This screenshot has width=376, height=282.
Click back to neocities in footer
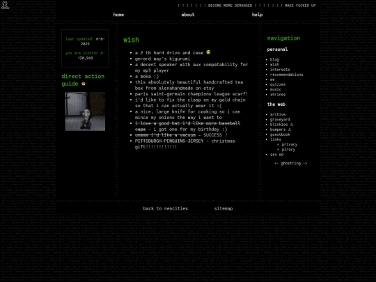coord(166,209)
